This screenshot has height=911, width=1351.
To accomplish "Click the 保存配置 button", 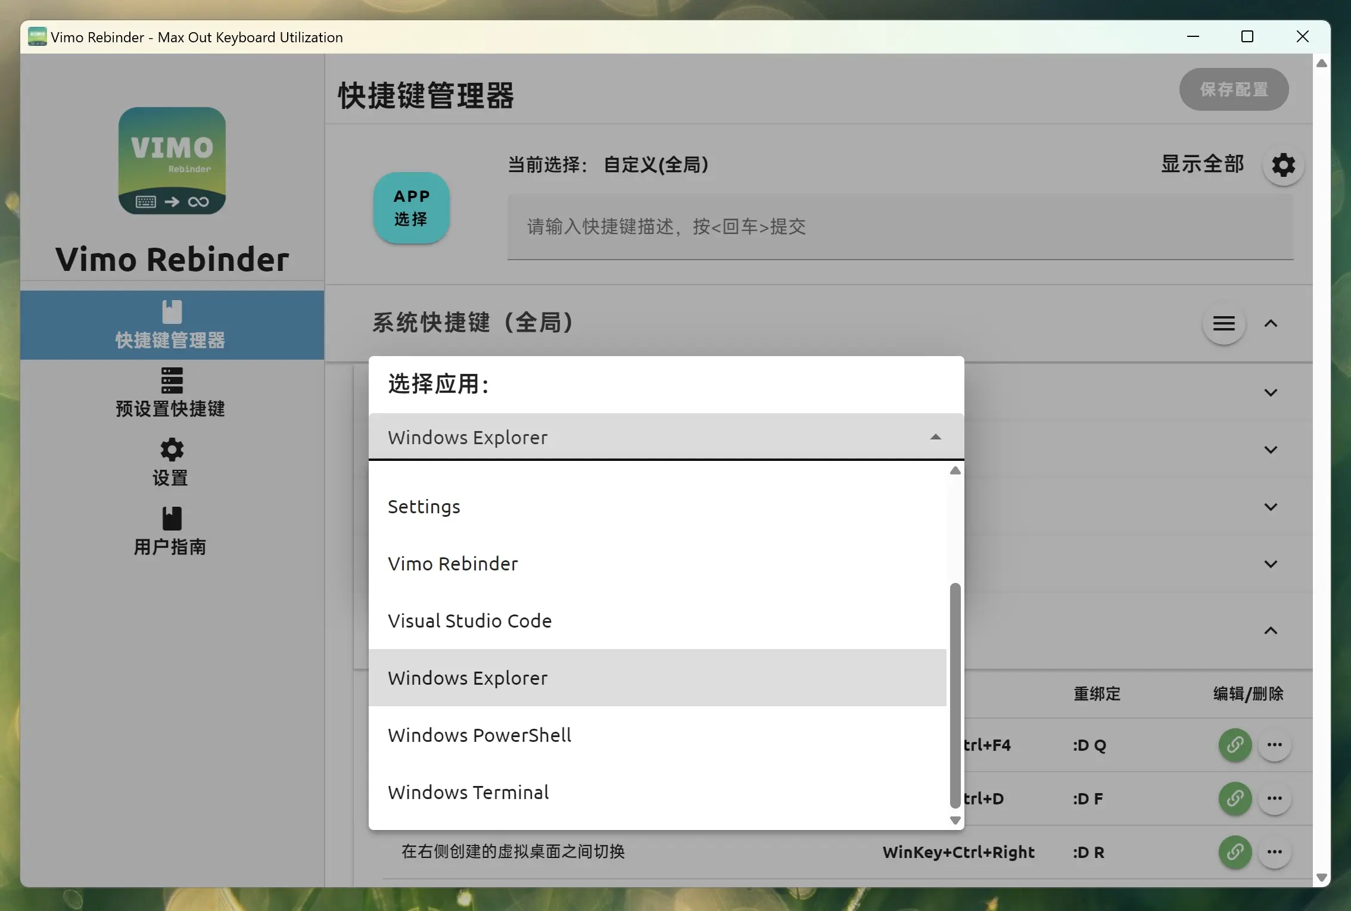I will [x=1234, y=89].
